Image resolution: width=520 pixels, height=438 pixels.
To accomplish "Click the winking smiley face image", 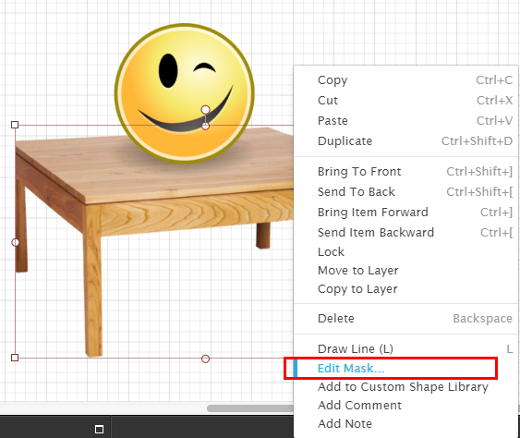I will (185, 93).
